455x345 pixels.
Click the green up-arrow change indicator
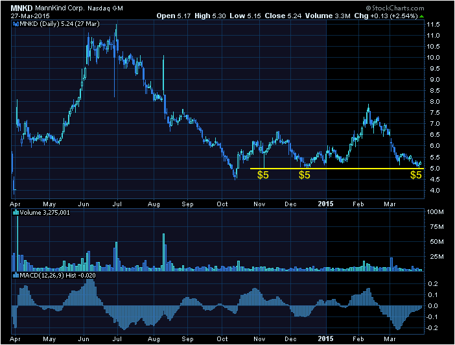(x=422, y=16)
